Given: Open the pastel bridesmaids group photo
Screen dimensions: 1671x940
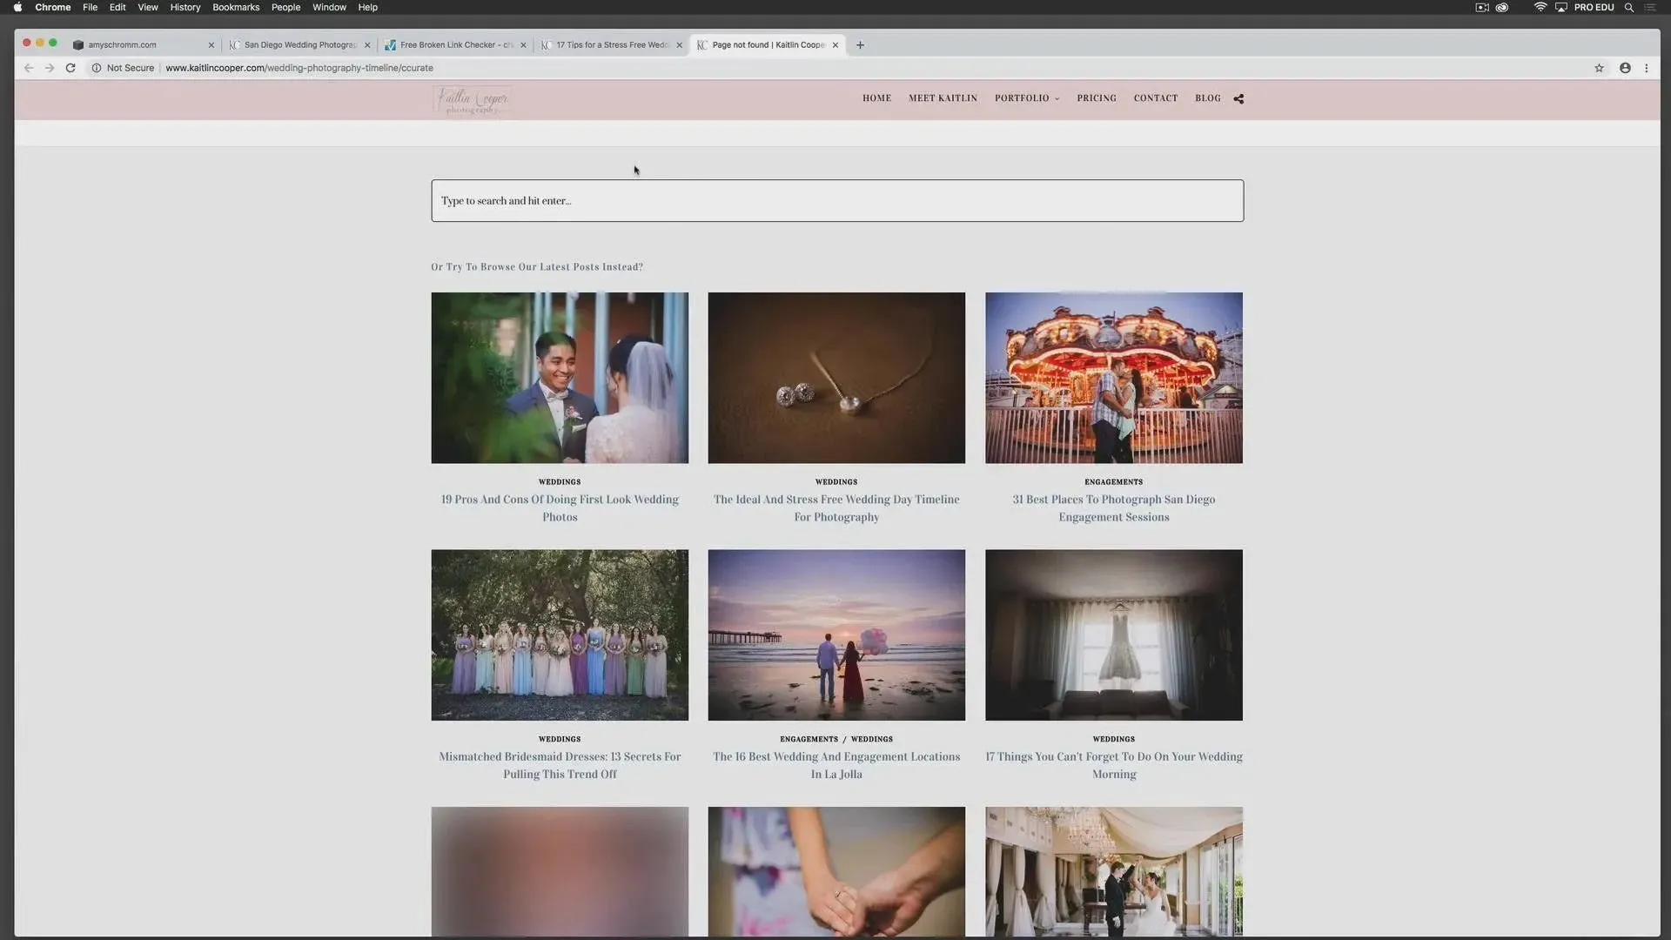Looking at the screenshot, I should tap(560, 634).
